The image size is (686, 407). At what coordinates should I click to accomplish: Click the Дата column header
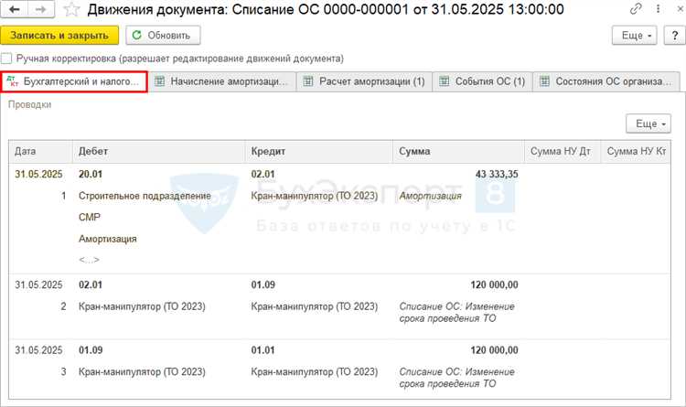click(40, 152)
